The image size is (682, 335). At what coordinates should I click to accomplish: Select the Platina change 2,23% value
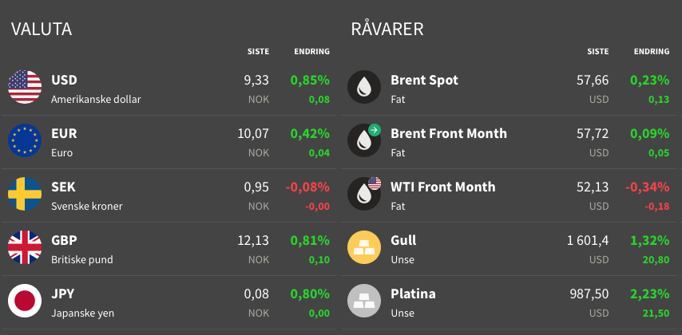650,294
